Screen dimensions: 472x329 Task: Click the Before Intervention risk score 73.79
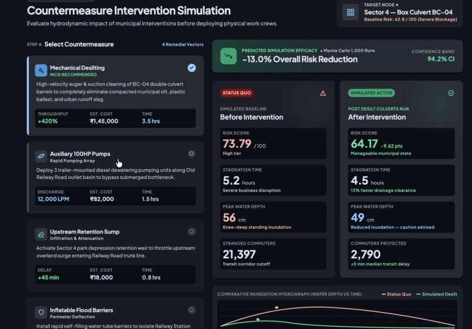(x=237, y=144)
